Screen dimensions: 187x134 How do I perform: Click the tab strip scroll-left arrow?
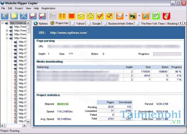tap(181, 23)
